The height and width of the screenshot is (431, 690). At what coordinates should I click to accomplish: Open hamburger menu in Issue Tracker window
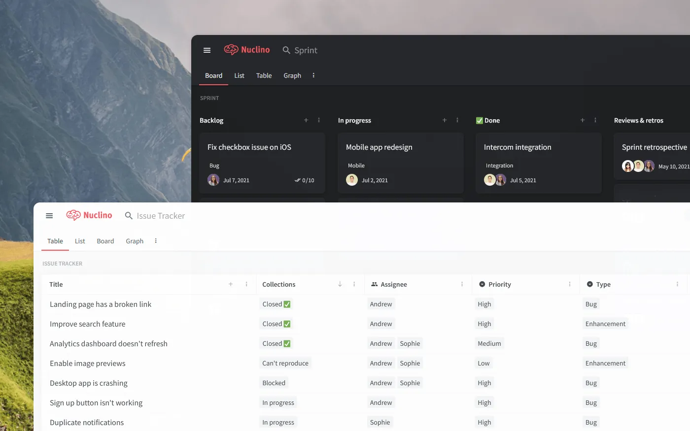[49, 216]
